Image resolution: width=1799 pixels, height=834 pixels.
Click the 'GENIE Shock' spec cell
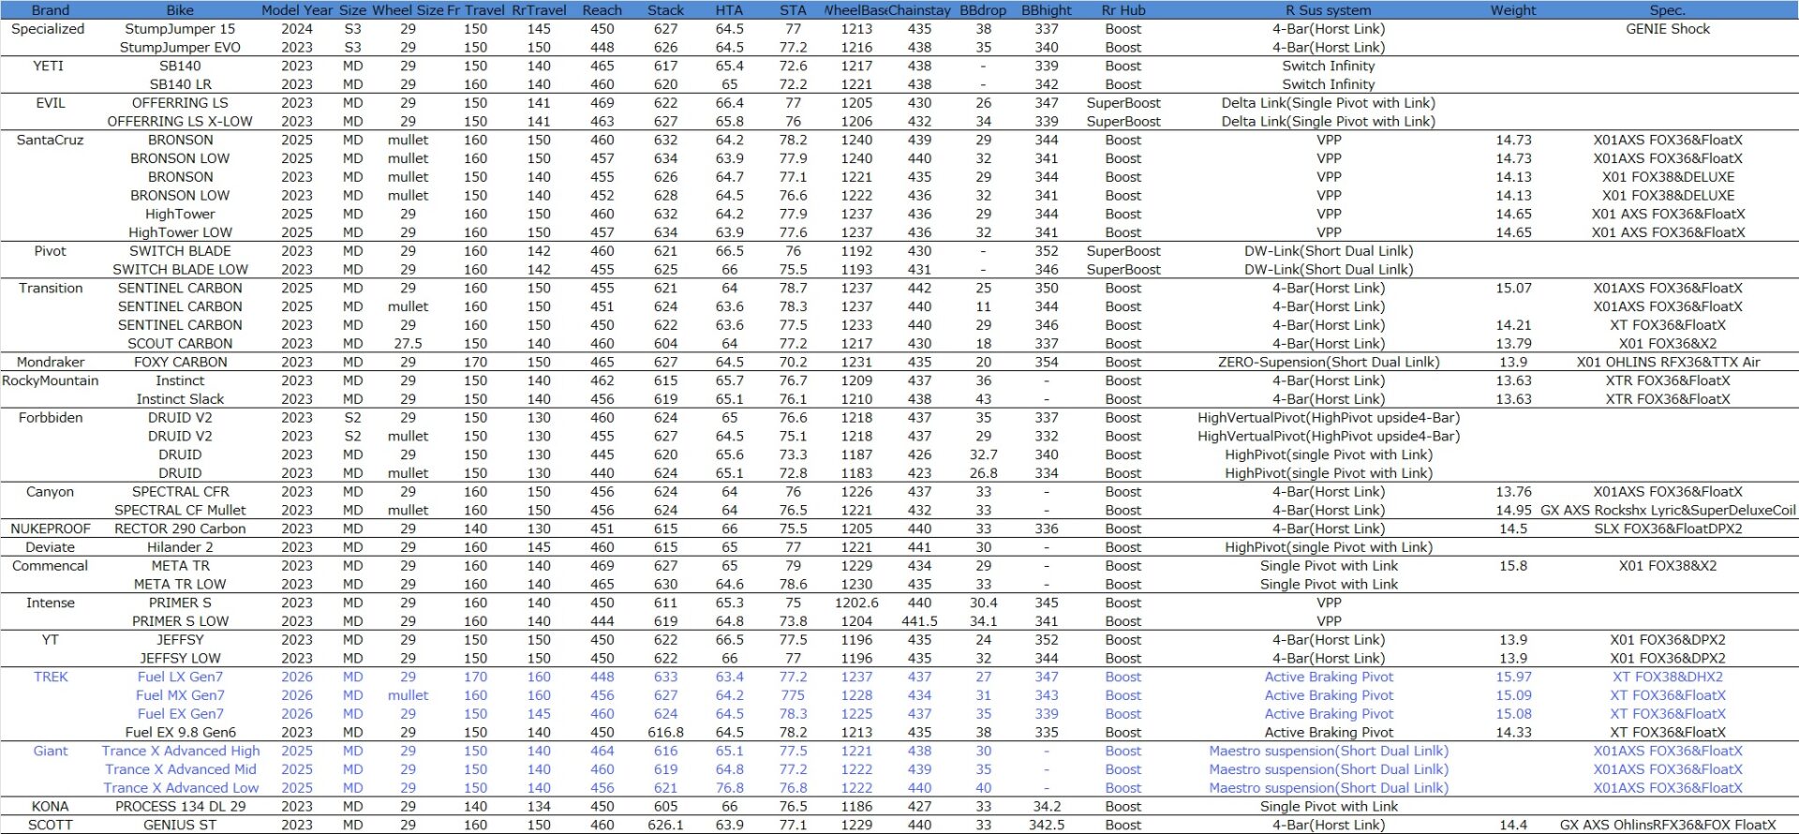(1667, 29)
